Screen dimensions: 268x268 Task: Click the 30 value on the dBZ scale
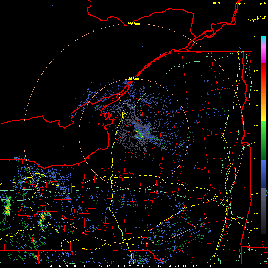(256, 124)
